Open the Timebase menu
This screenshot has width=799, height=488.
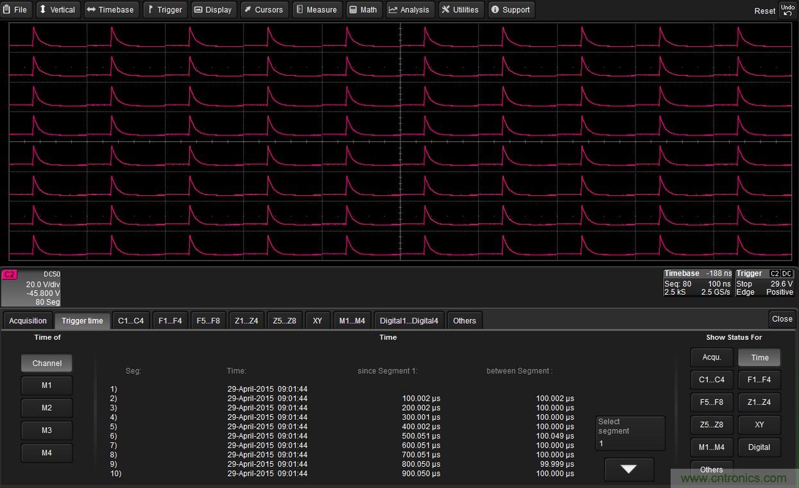coord(110,10)
